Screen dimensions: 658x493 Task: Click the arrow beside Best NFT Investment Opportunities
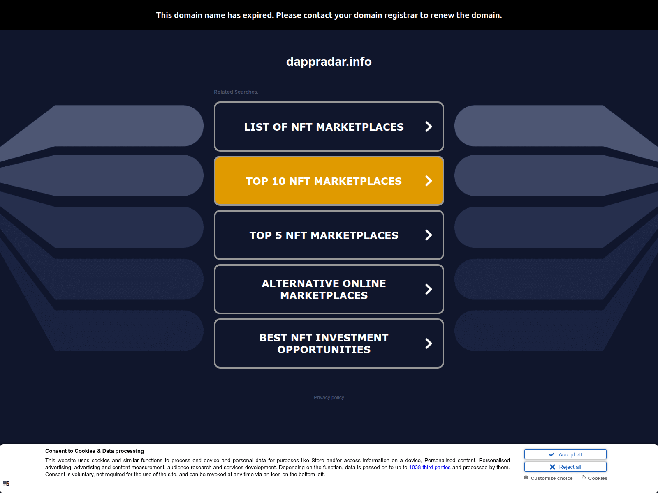point(429,343)
